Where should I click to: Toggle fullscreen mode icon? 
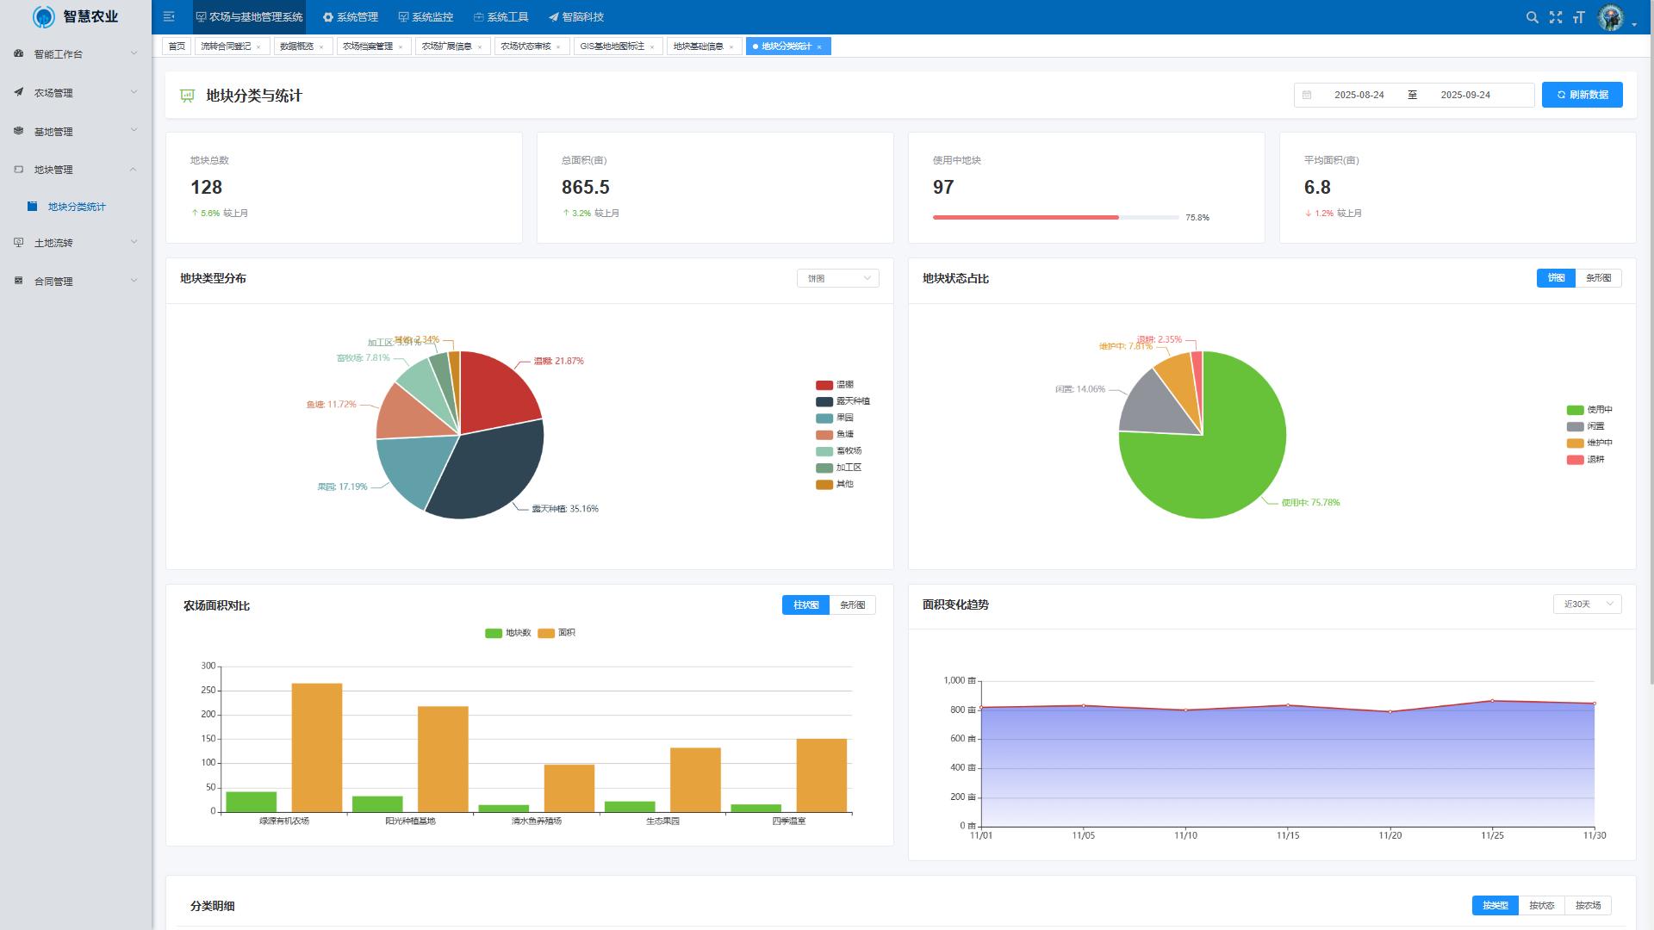pyautogui.click(x=1555, y=17)
